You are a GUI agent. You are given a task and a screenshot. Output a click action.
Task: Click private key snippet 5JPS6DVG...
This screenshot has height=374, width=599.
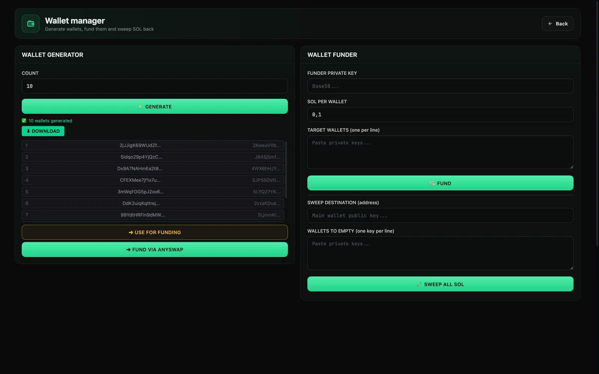click(x=266, y=180)
